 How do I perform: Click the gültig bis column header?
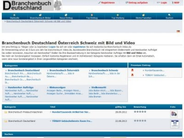[120, 107]
